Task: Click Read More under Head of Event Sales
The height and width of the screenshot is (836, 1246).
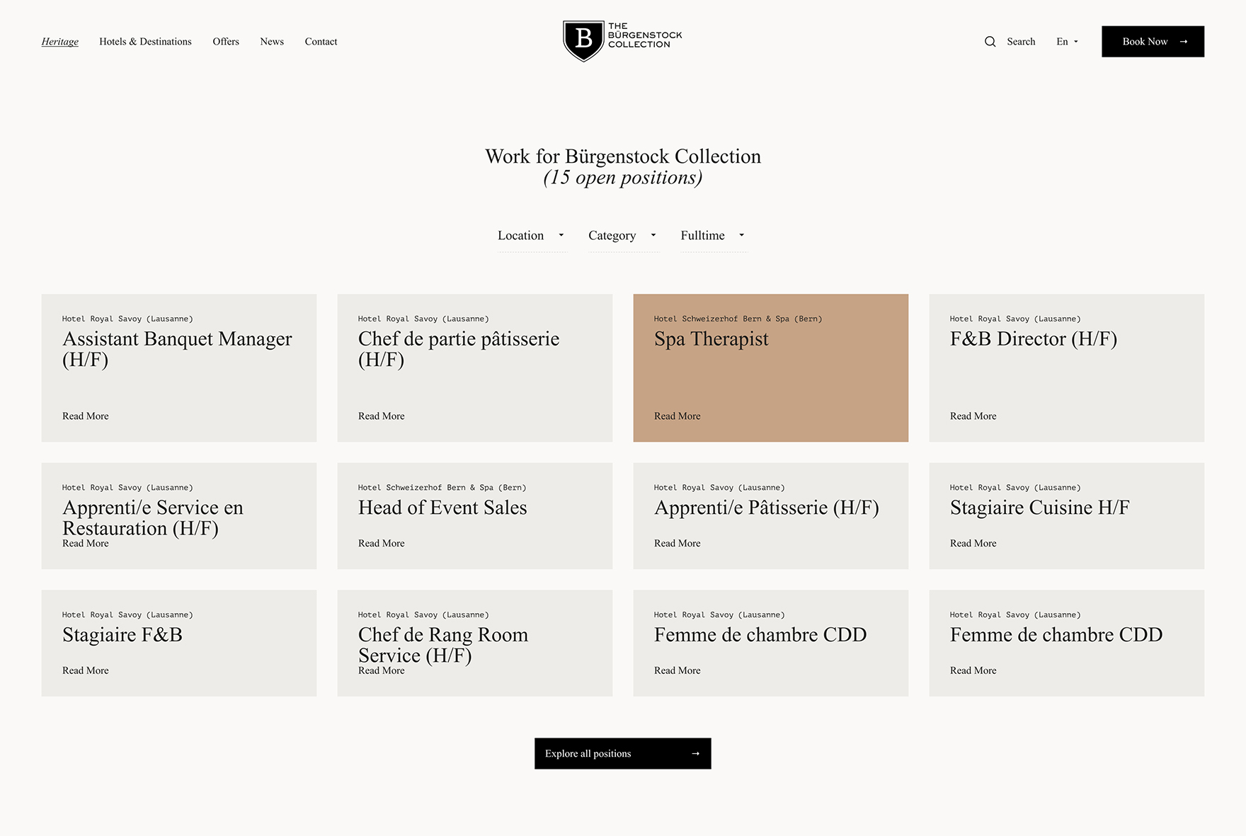Action: (381, 544)
